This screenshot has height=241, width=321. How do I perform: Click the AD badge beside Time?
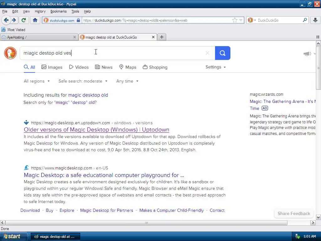pyautogui.click(x=265, y=108)
